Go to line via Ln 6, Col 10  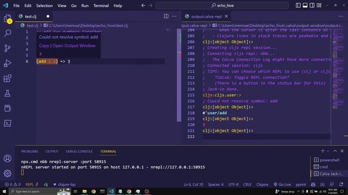194,184
